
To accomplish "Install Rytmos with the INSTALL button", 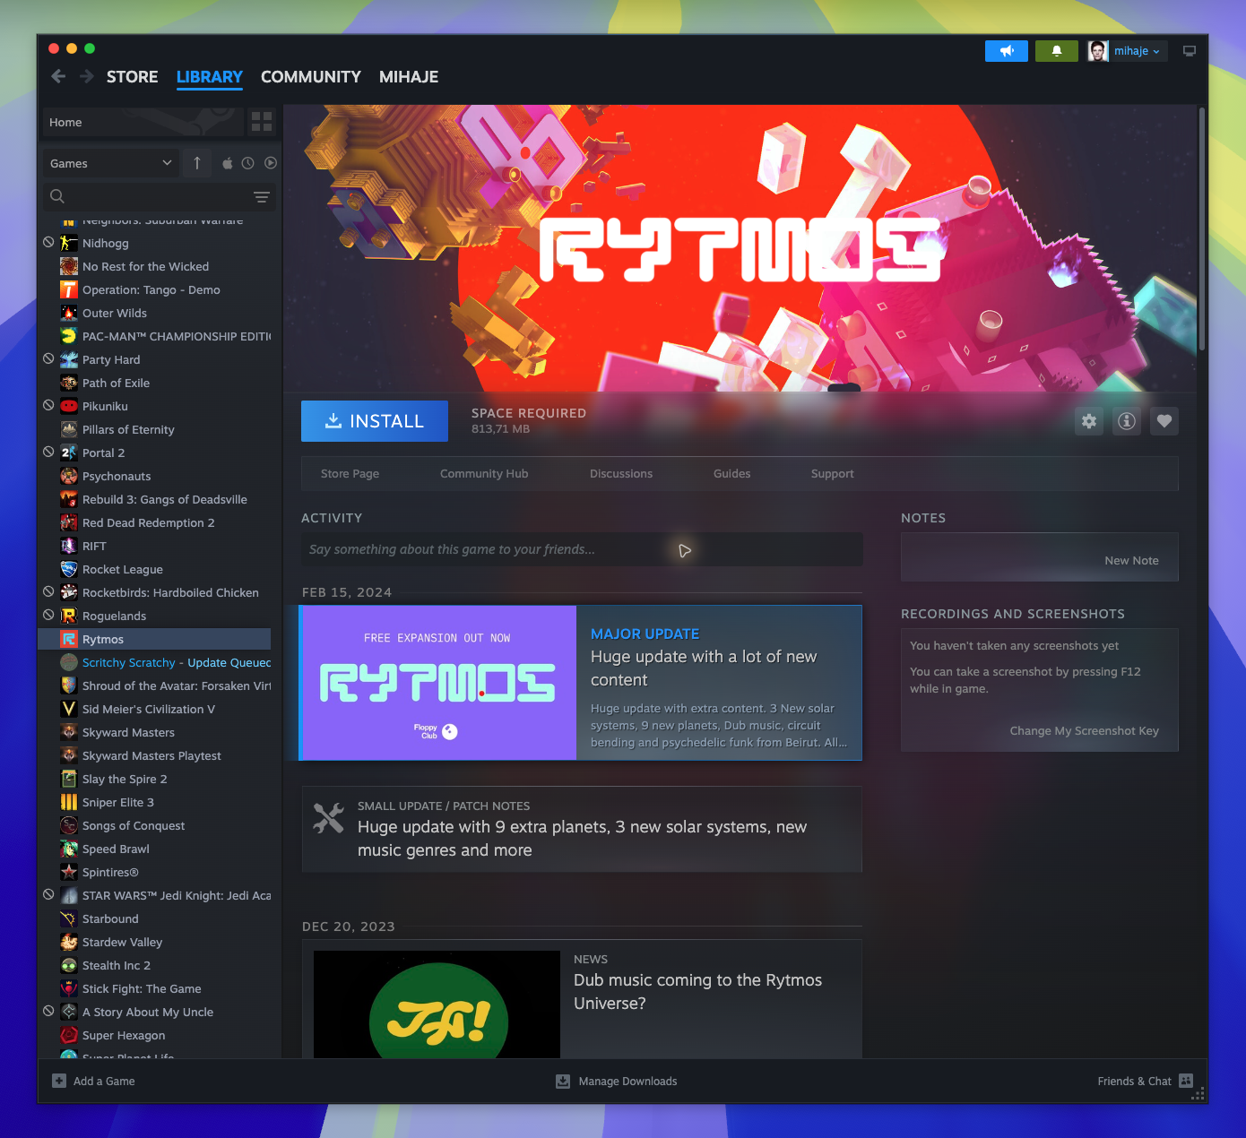I will (375, 421).
